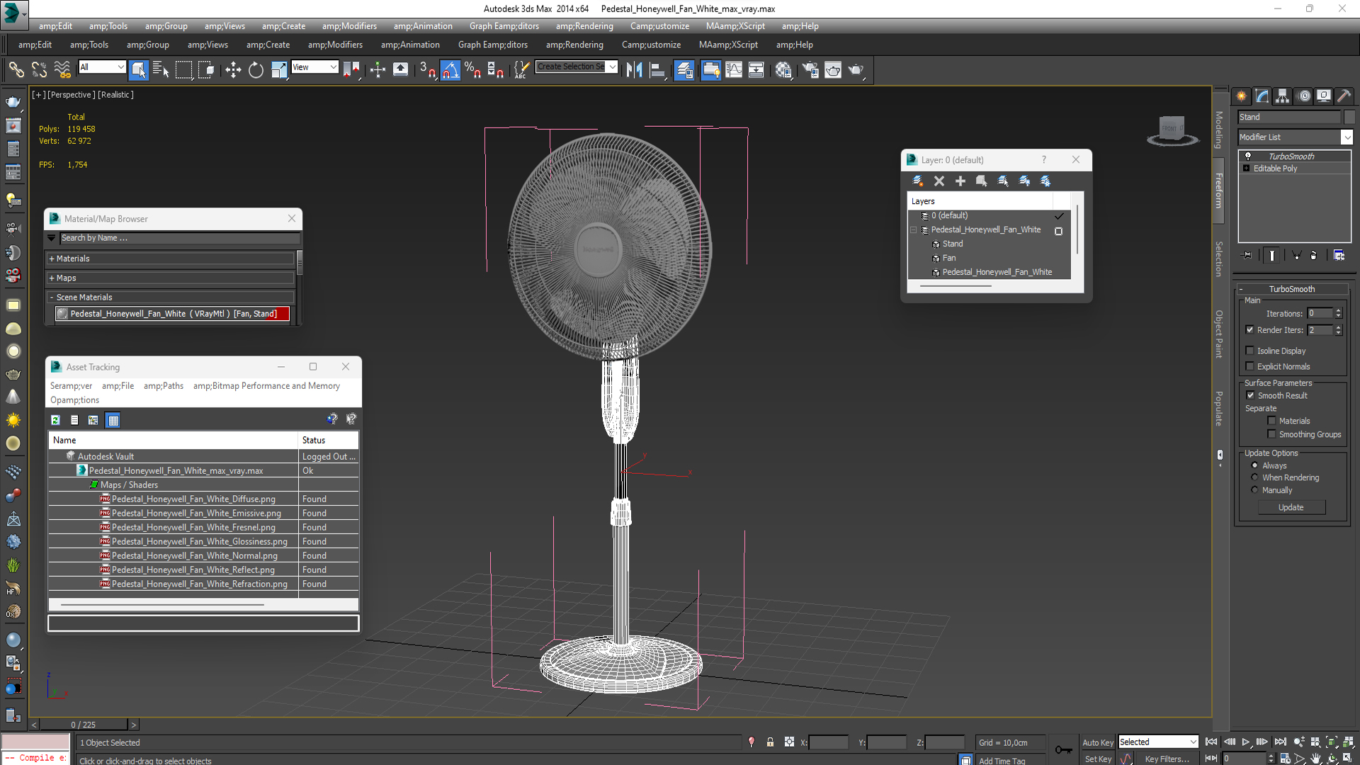Toggle Render Iters checkbox

pyautogui.click(x=1250, y=329)
